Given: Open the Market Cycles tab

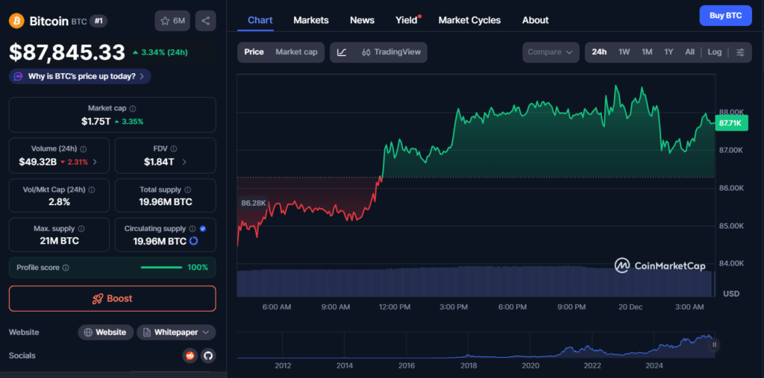Looking at the screenshot, I should click(469, 20).
